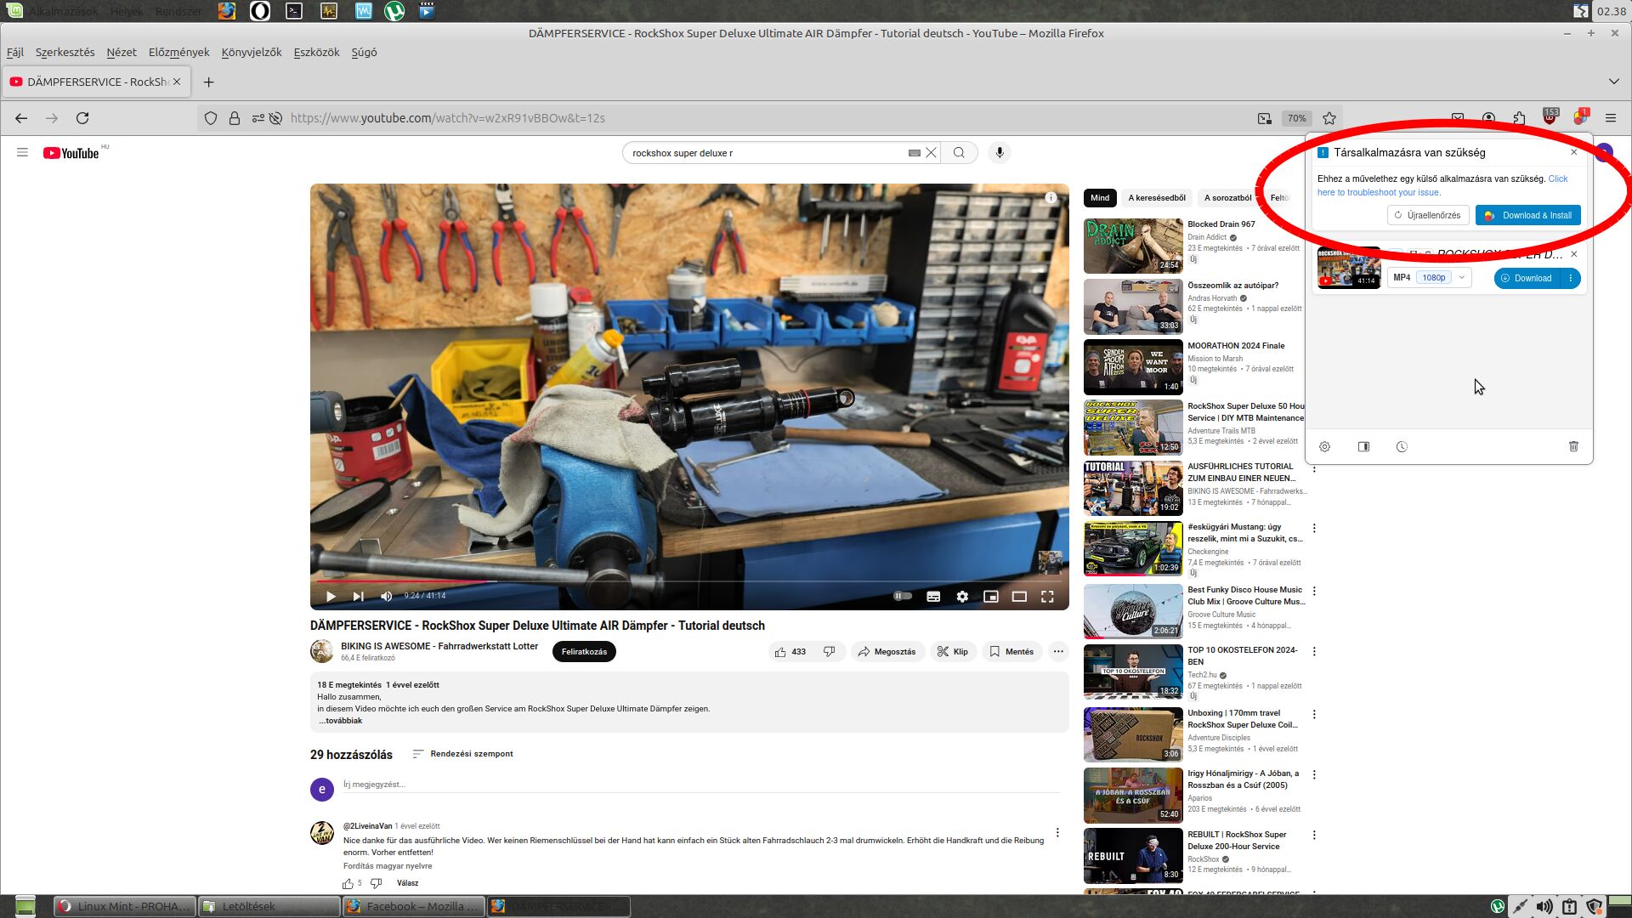Dislike the comment by @2LiveinaVan
This screenshot has width=1632, height=918.
tap(376, 884)
